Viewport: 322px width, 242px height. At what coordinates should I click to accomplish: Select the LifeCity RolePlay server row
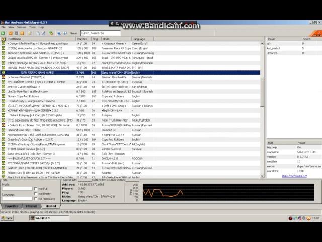130,91
